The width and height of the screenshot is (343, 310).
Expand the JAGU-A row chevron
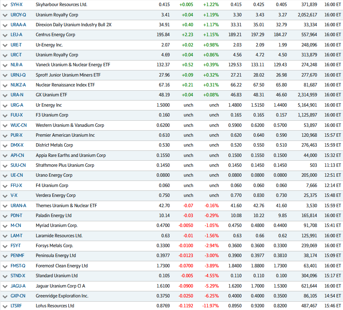click(5, 286)
